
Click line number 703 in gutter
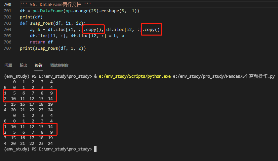pos(8,23)
